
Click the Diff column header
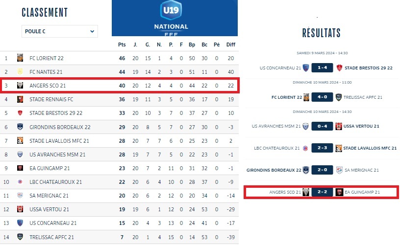231,45
